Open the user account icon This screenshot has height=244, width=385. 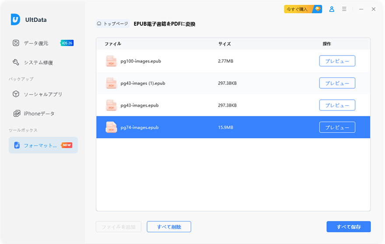coord(332,9)
